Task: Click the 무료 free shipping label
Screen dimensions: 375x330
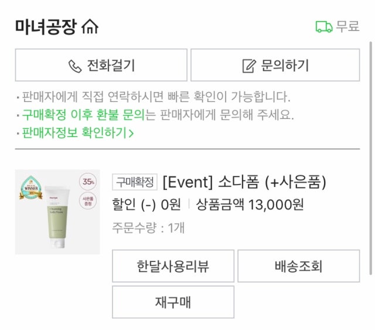Action: pos(347,27)
